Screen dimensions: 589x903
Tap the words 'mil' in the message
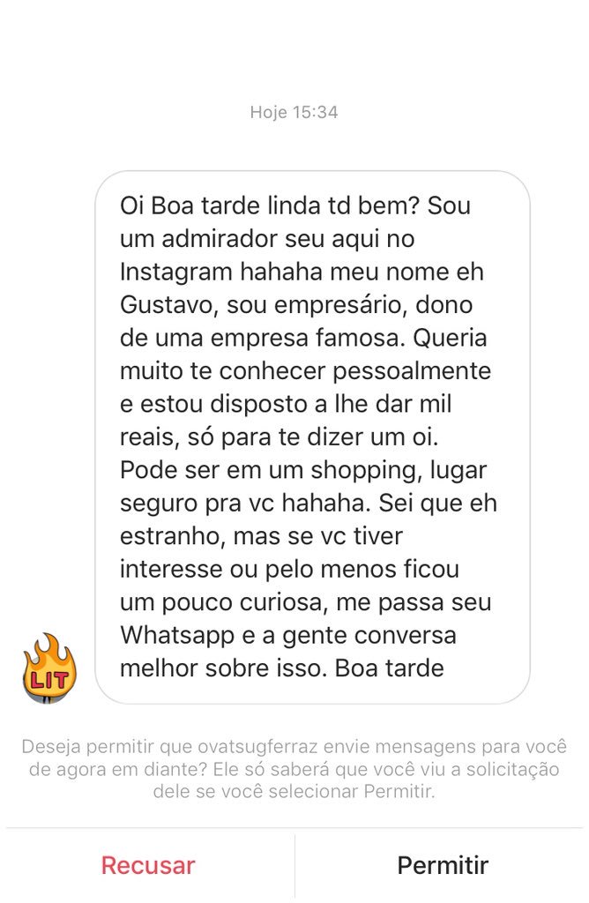pyautogui.click(x=436, y=404)
